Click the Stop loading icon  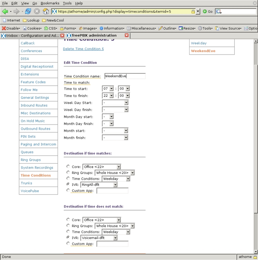[37, 11]
